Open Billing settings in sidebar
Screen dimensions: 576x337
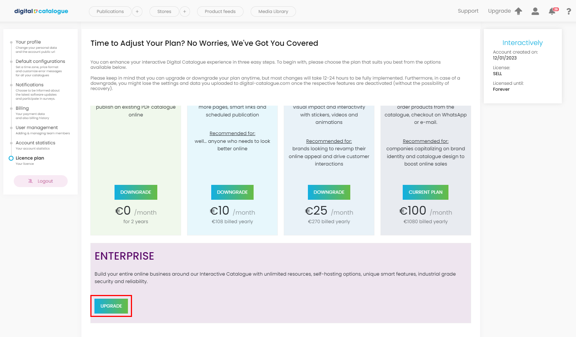[22, 108]
